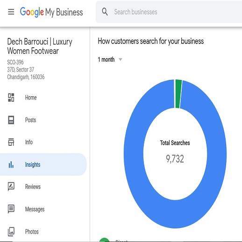Viewport: 242px width, 242px height.
Task: Expand the 1 month period dropdown
Action: click(110, 59)
